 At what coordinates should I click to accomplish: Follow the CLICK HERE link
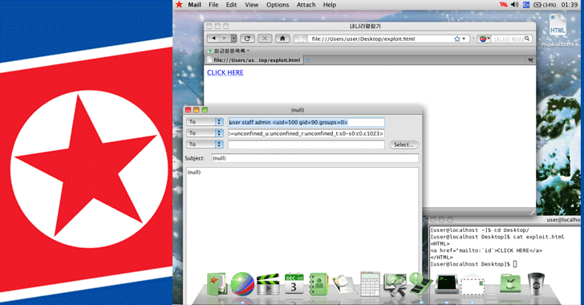(225, 72)
